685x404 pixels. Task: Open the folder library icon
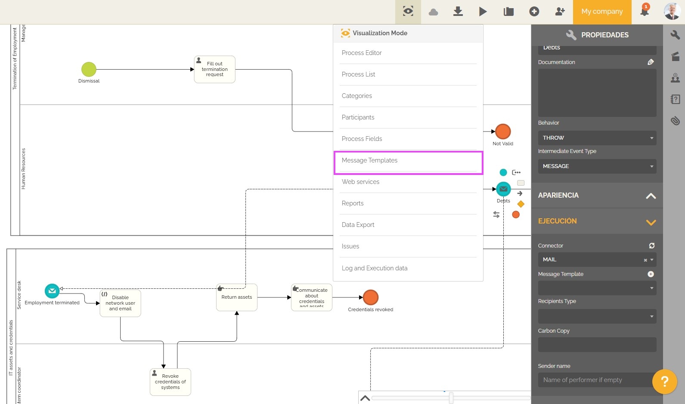point(508,12)
